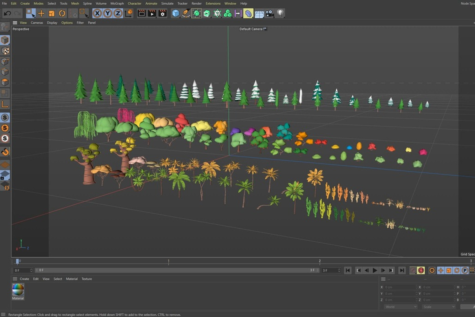
Task: Enable Snap with the magnet icon
Action: click(x=5, y=152)
